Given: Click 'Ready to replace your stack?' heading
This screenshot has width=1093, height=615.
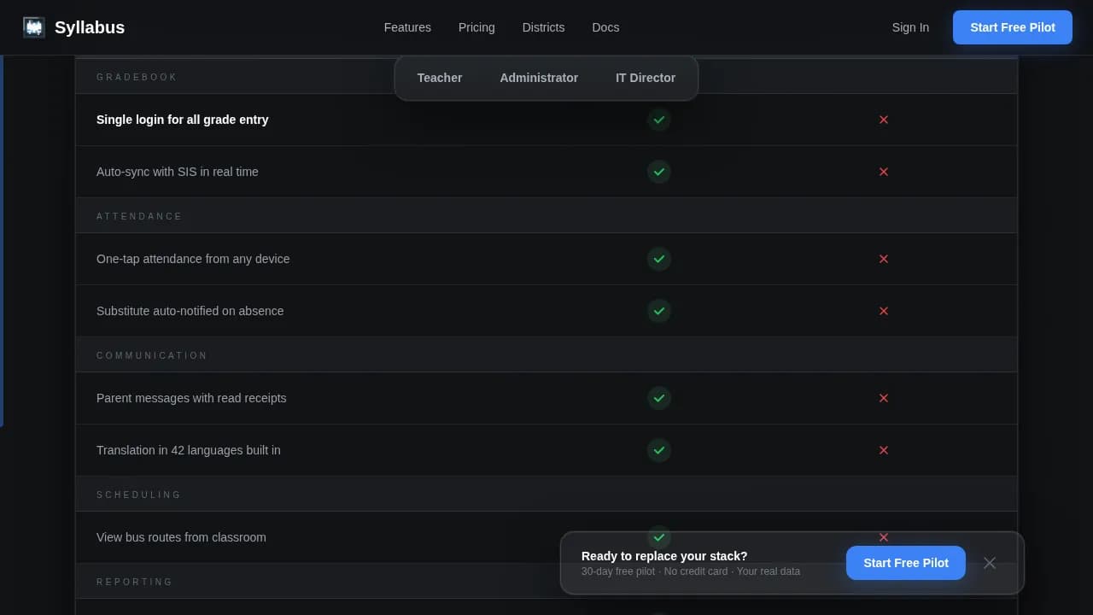Looking at the screenshot, I should 664,556.
